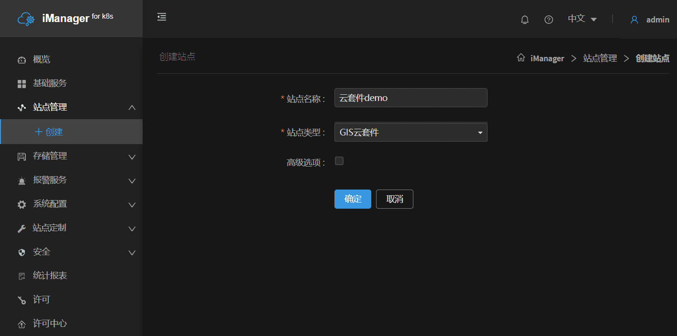This screenshot has width=677, height=336.
Task: Open 基础服务 from the sidebar
Action: [49, 83]
